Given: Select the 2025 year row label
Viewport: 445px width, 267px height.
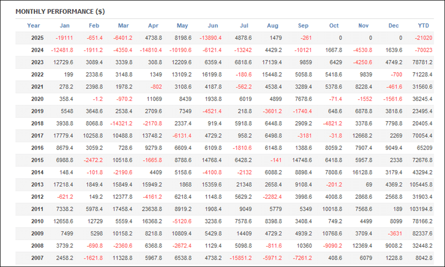Looking at the screenshot, I should pos(37,38).
